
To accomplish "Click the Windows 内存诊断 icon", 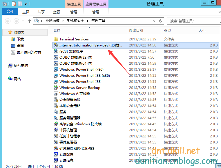I will (x=56, y=94).
